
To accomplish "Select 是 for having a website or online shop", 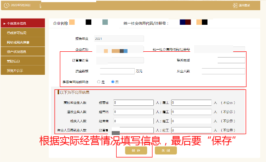I will [99, 82].
